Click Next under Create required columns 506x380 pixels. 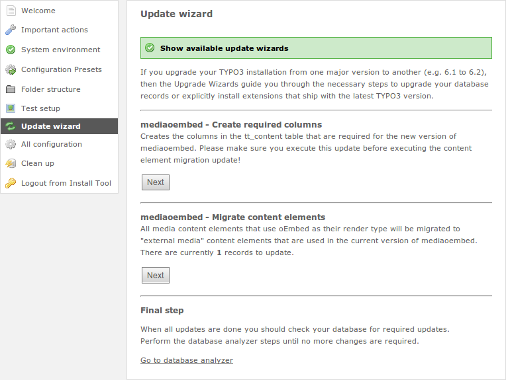point(156,182)
